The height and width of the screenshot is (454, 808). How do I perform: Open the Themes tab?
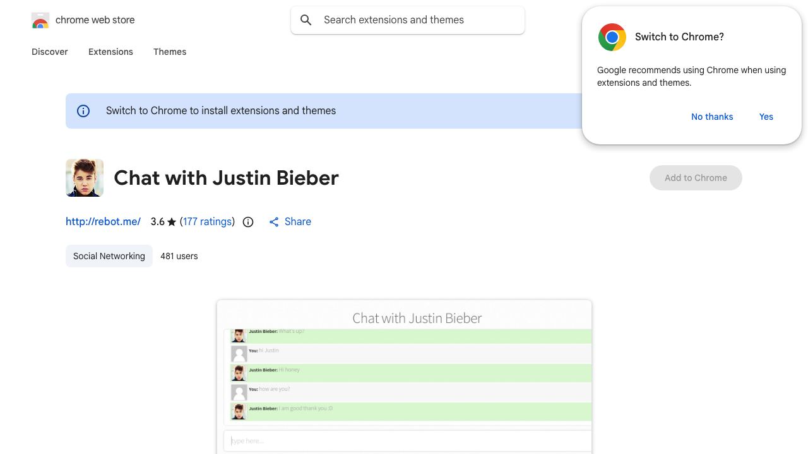click(x=170, y=52)
